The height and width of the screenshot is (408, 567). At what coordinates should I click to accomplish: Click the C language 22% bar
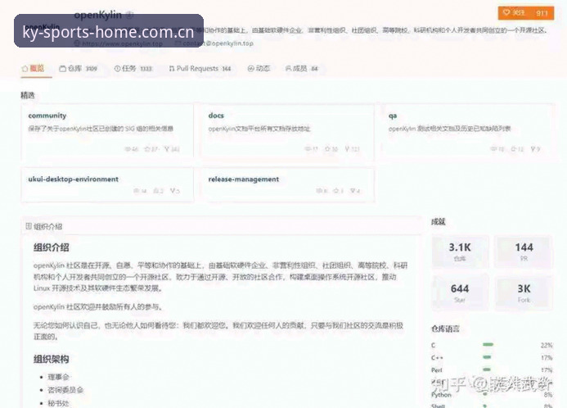click(488, 345)
